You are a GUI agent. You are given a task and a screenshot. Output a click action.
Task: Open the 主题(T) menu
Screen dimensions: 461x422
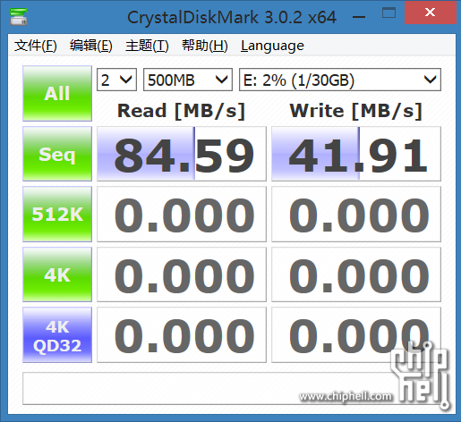(147, 46)
